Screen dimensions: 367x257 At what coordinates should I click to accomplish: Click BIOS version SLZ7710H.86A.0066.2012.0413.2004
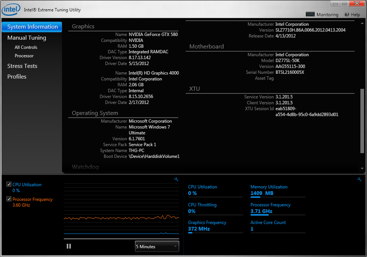[x=310, y=30]
